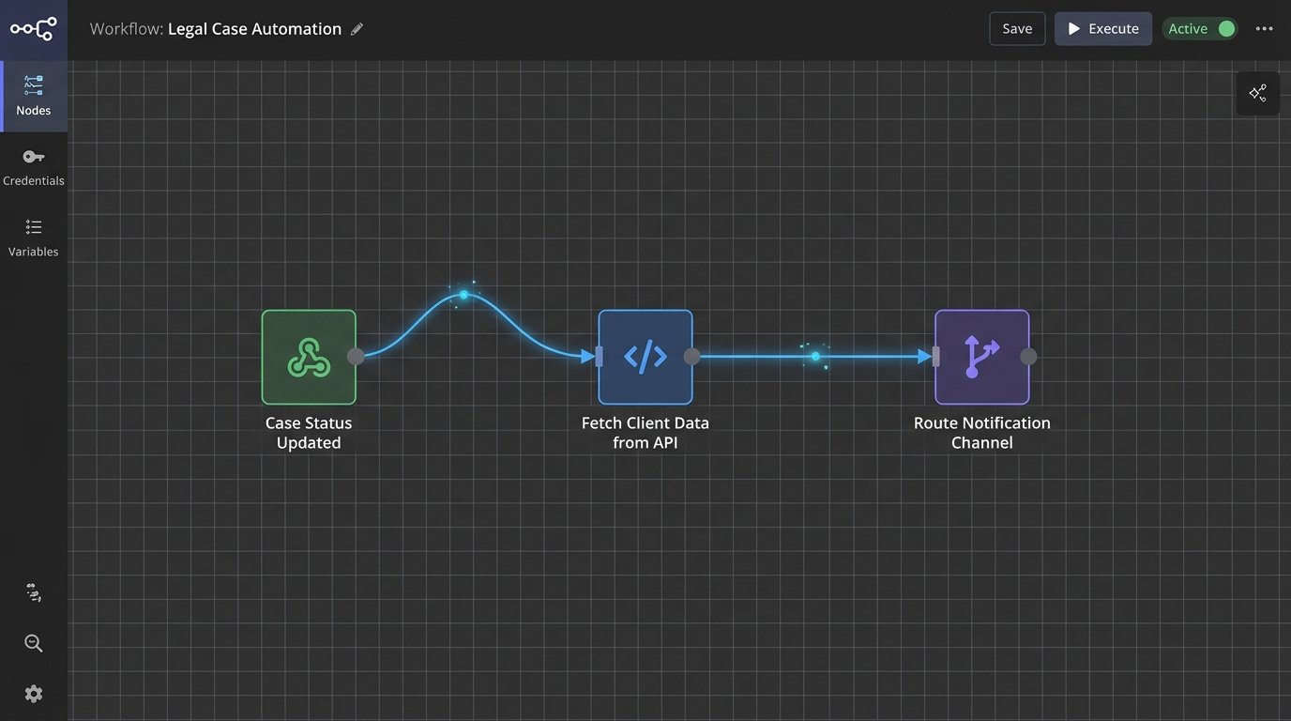Image resolution: width=1291 pixels, height=721 pixels.
Task: Select the green Case Status Updated webhook node
Action: coord(309,357)
